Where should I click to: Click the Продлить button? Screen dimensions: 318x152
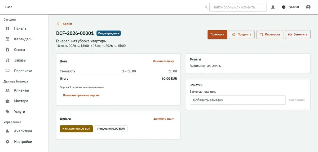[x=242, y=34]
